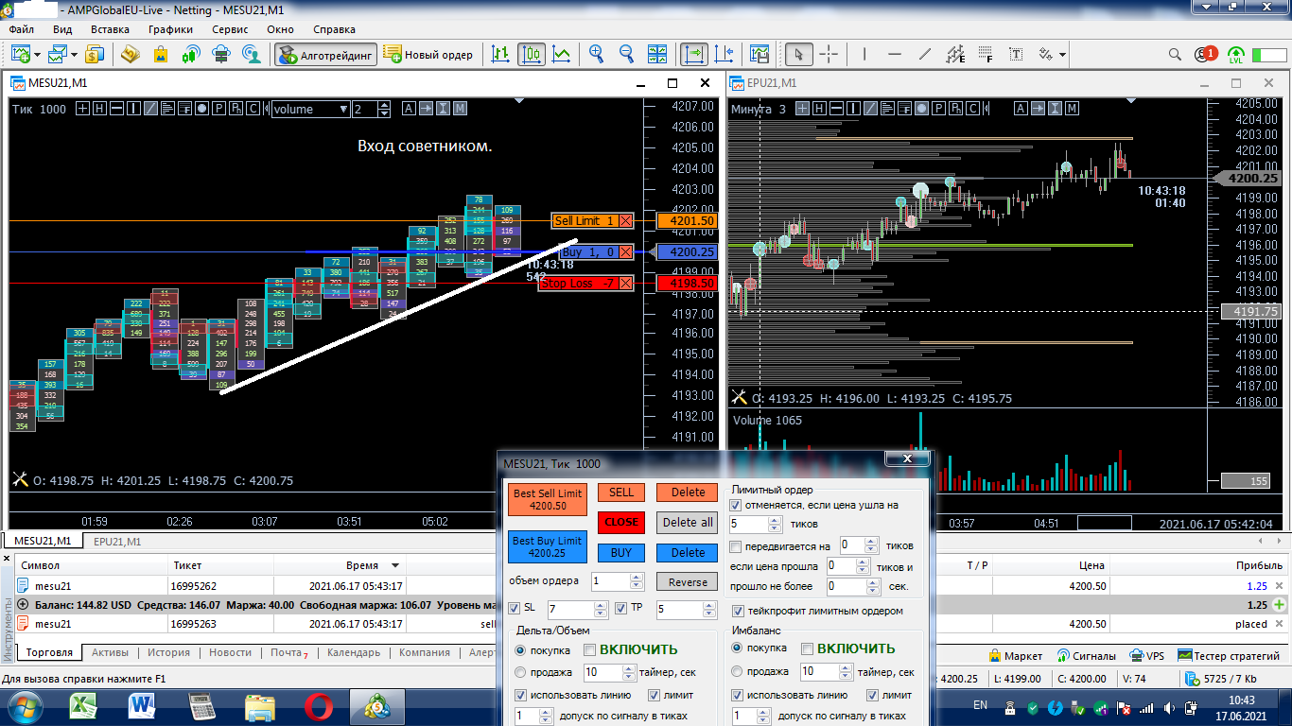
Task: Zoom out on the chart
Action: point(626,54)
